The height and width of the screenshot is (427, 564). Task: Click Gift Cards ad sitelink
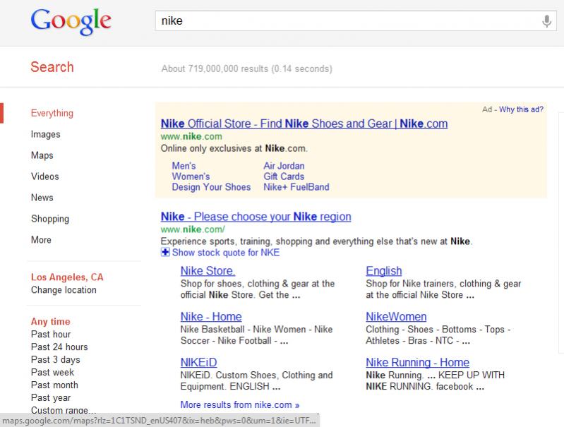click(x=284, y=176)
